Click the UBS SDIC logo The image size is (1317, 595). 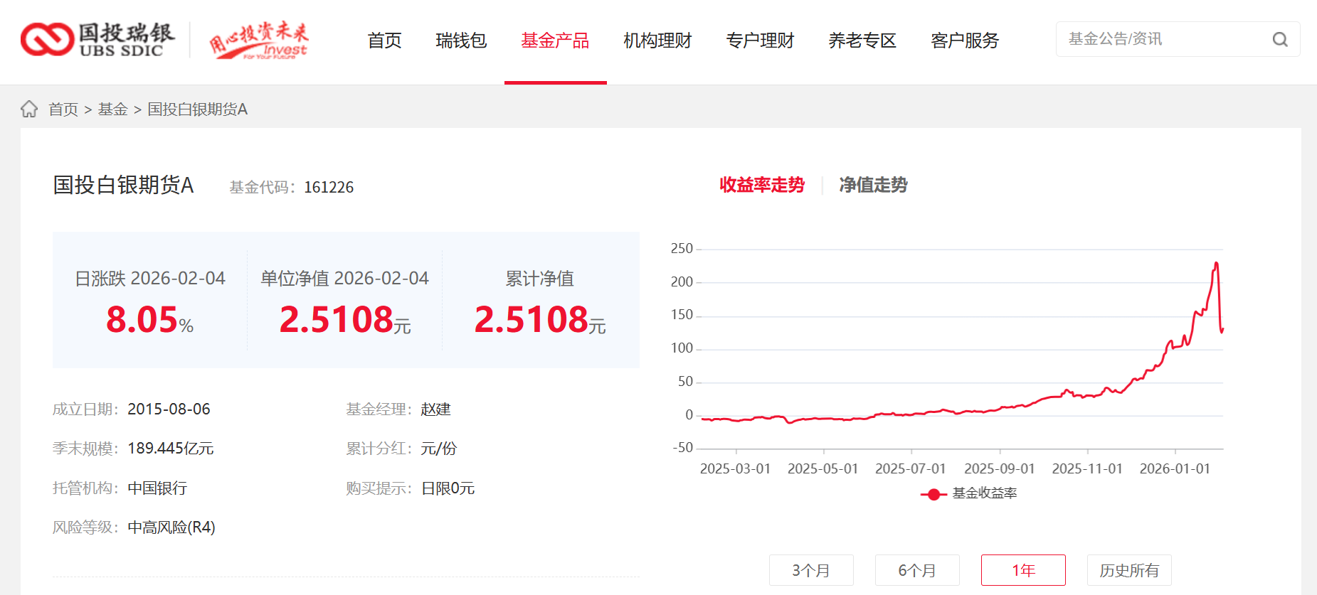(x=97, y=39)
